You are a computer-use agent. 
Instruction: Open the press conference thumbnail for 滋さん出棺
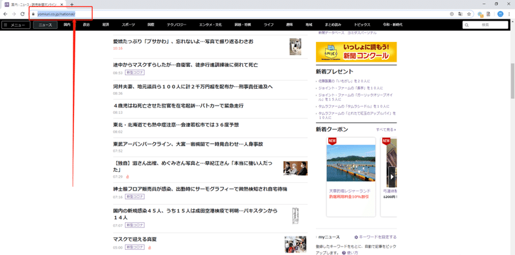(295, 168)
